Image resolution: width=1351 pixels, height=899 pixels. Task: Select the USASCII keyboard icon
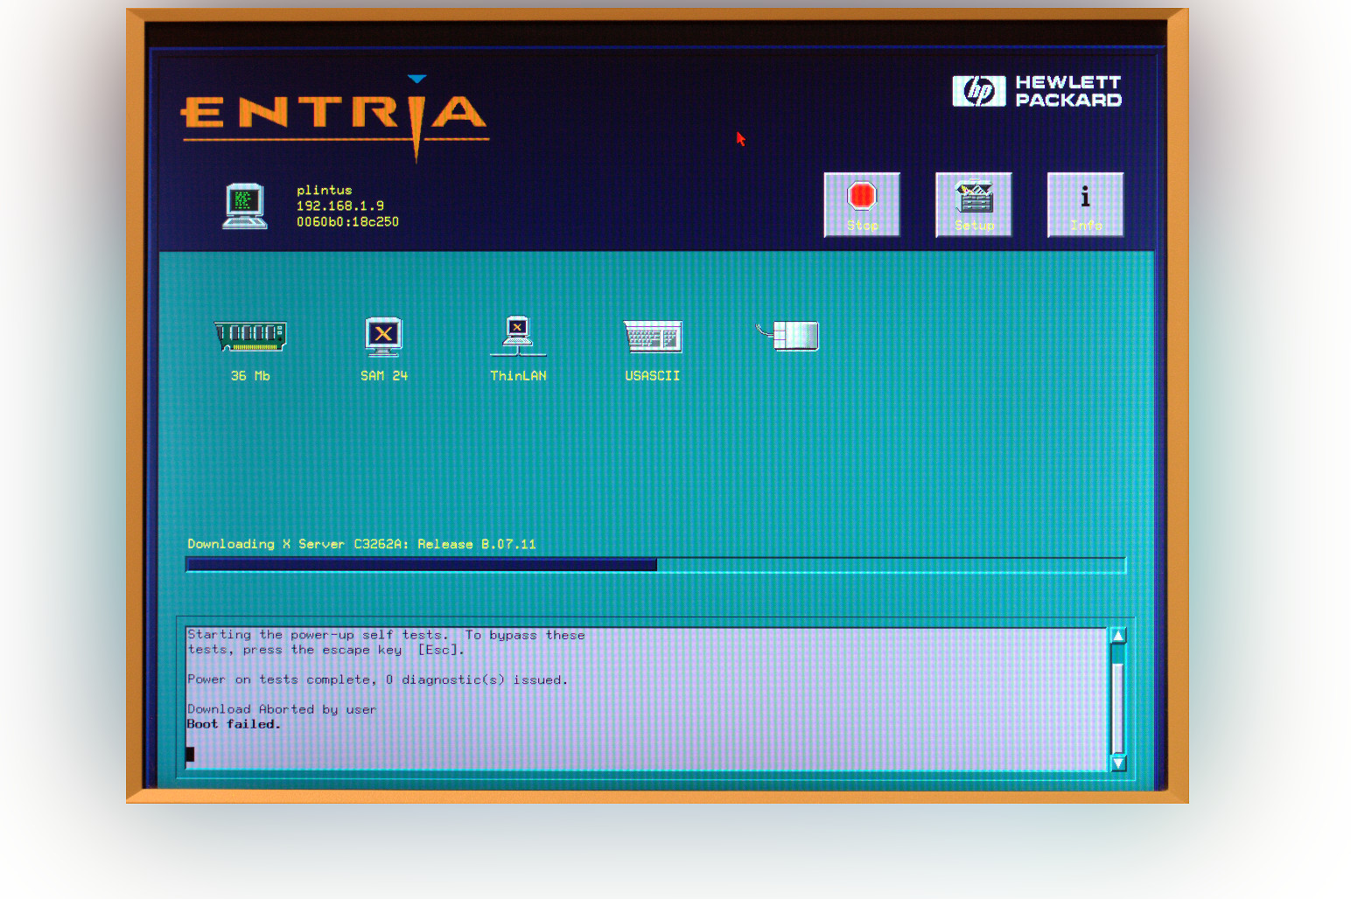[652, 336]
